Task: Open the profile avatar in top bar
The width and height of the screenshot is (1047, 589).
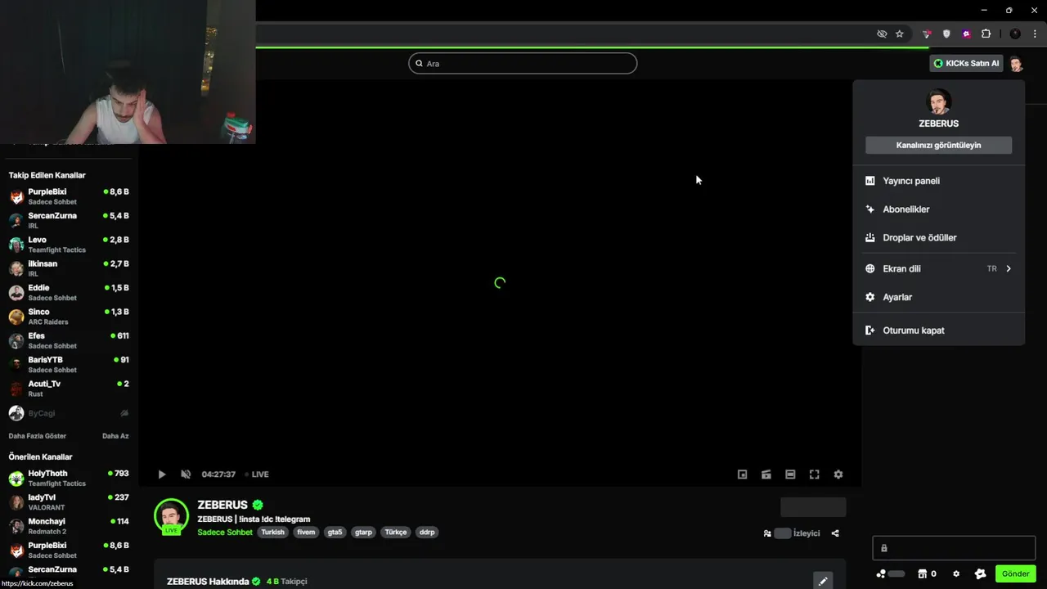Action: [x=1016, y=63]
